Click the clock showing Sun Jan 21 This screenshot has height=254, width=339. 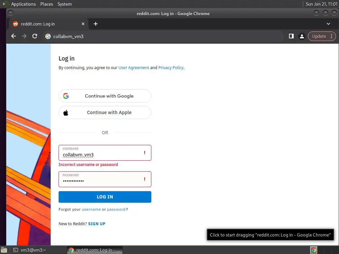[321, 4]
